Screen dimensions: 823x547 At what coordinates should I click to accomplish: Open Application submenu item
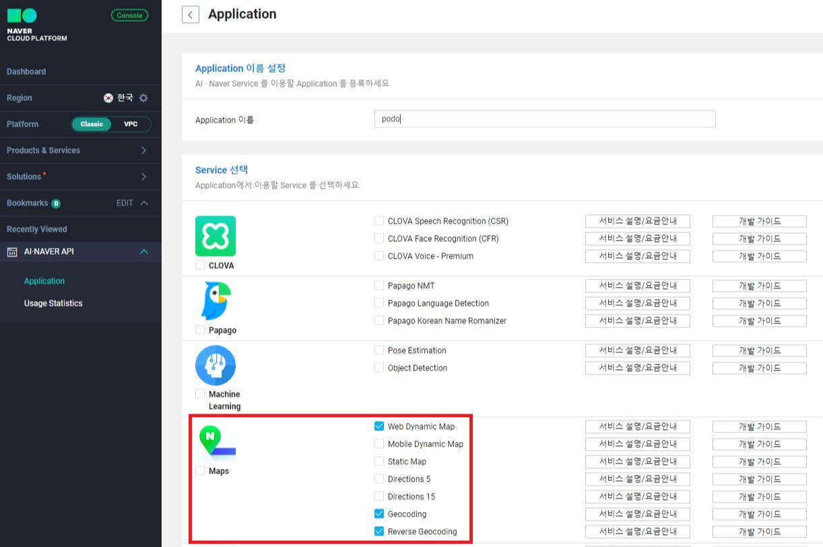click(44, 281)
